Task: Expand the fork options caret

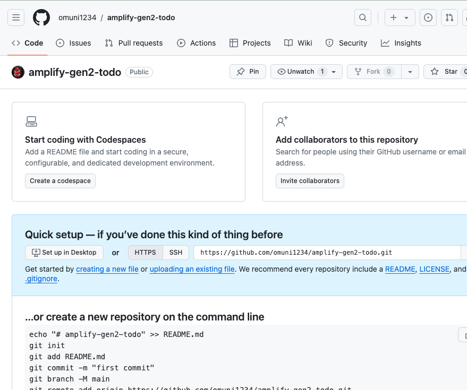Action: point(410,72)
